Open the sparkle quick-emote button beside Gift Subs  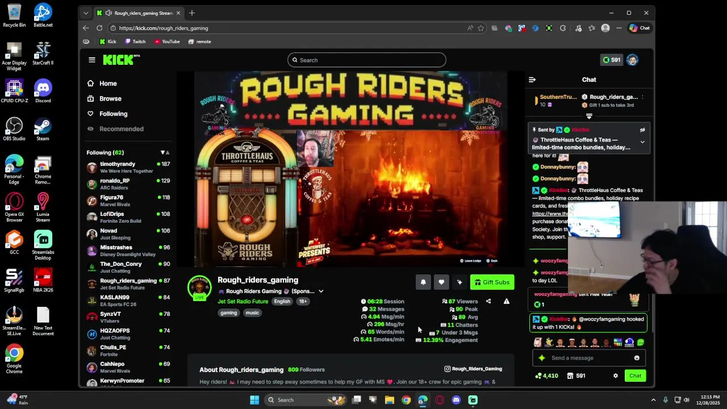click(x=459, y=282)
